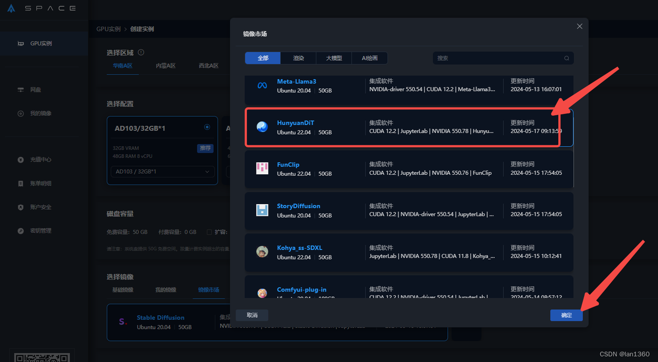The height and width of the screenshot is (362, 658).
Task: Switch to AI绘画 category tab
Action: [370, 58]
